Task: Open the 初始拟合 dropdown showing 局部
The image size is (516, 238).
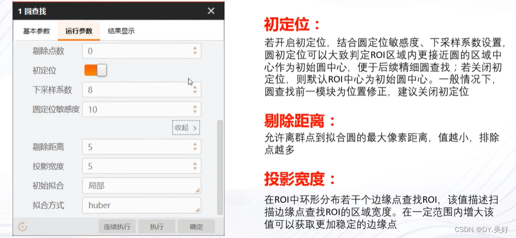Action: tap(141, 186)
